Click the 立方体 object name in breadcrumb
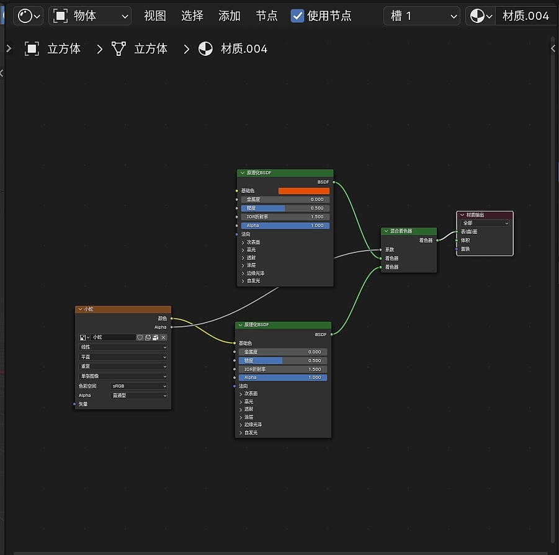The width and height of the screenshot is (559, 555). coord(64,49)
